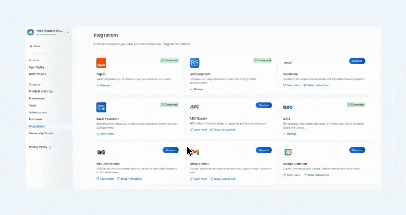Click the Google Gmail logo
The image size is (406, 215).
click(195, 152)
